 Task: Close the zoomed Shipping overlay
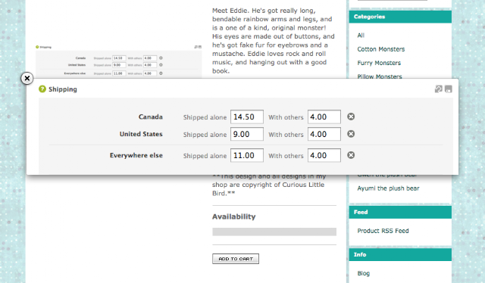tap(27, 78)
